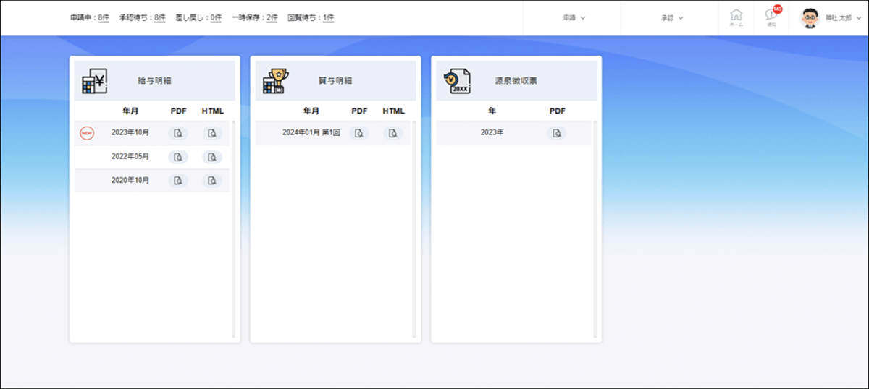The width and height of the screenshot is (869, 389).
Task: Click the NEW badge next to 2023年10月
Action: (87, 133)
